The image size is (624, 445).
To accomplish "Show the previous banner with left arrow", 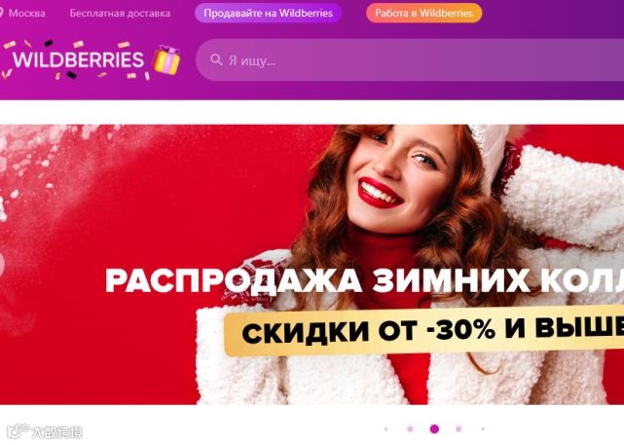I will [x=2, y=264].
